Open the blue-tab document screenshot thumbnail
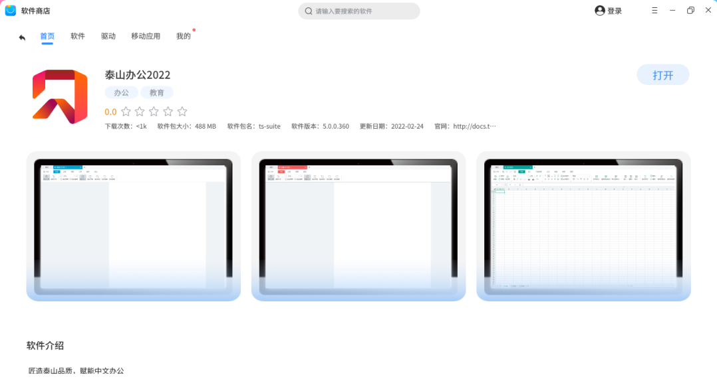Image resolution: width=717 pixels, height=379 pixels. coord(134,226)
